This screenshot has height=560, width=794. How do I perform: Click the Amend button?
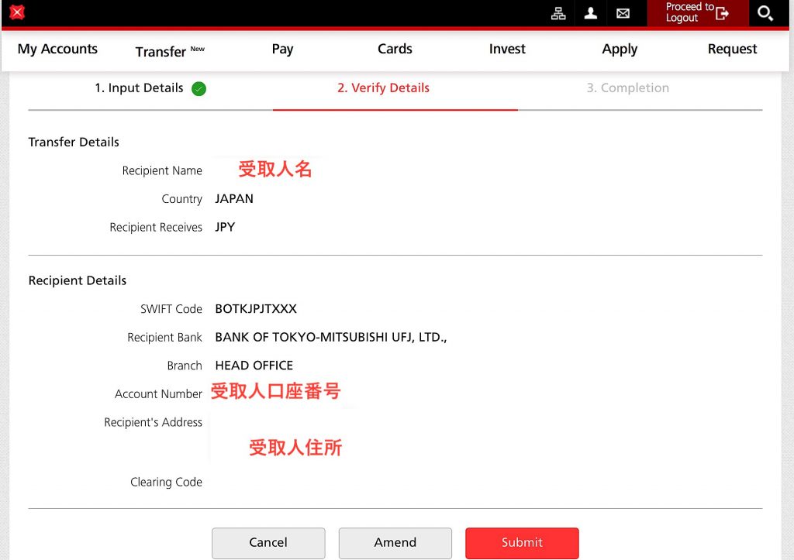(x=395, y=543)
